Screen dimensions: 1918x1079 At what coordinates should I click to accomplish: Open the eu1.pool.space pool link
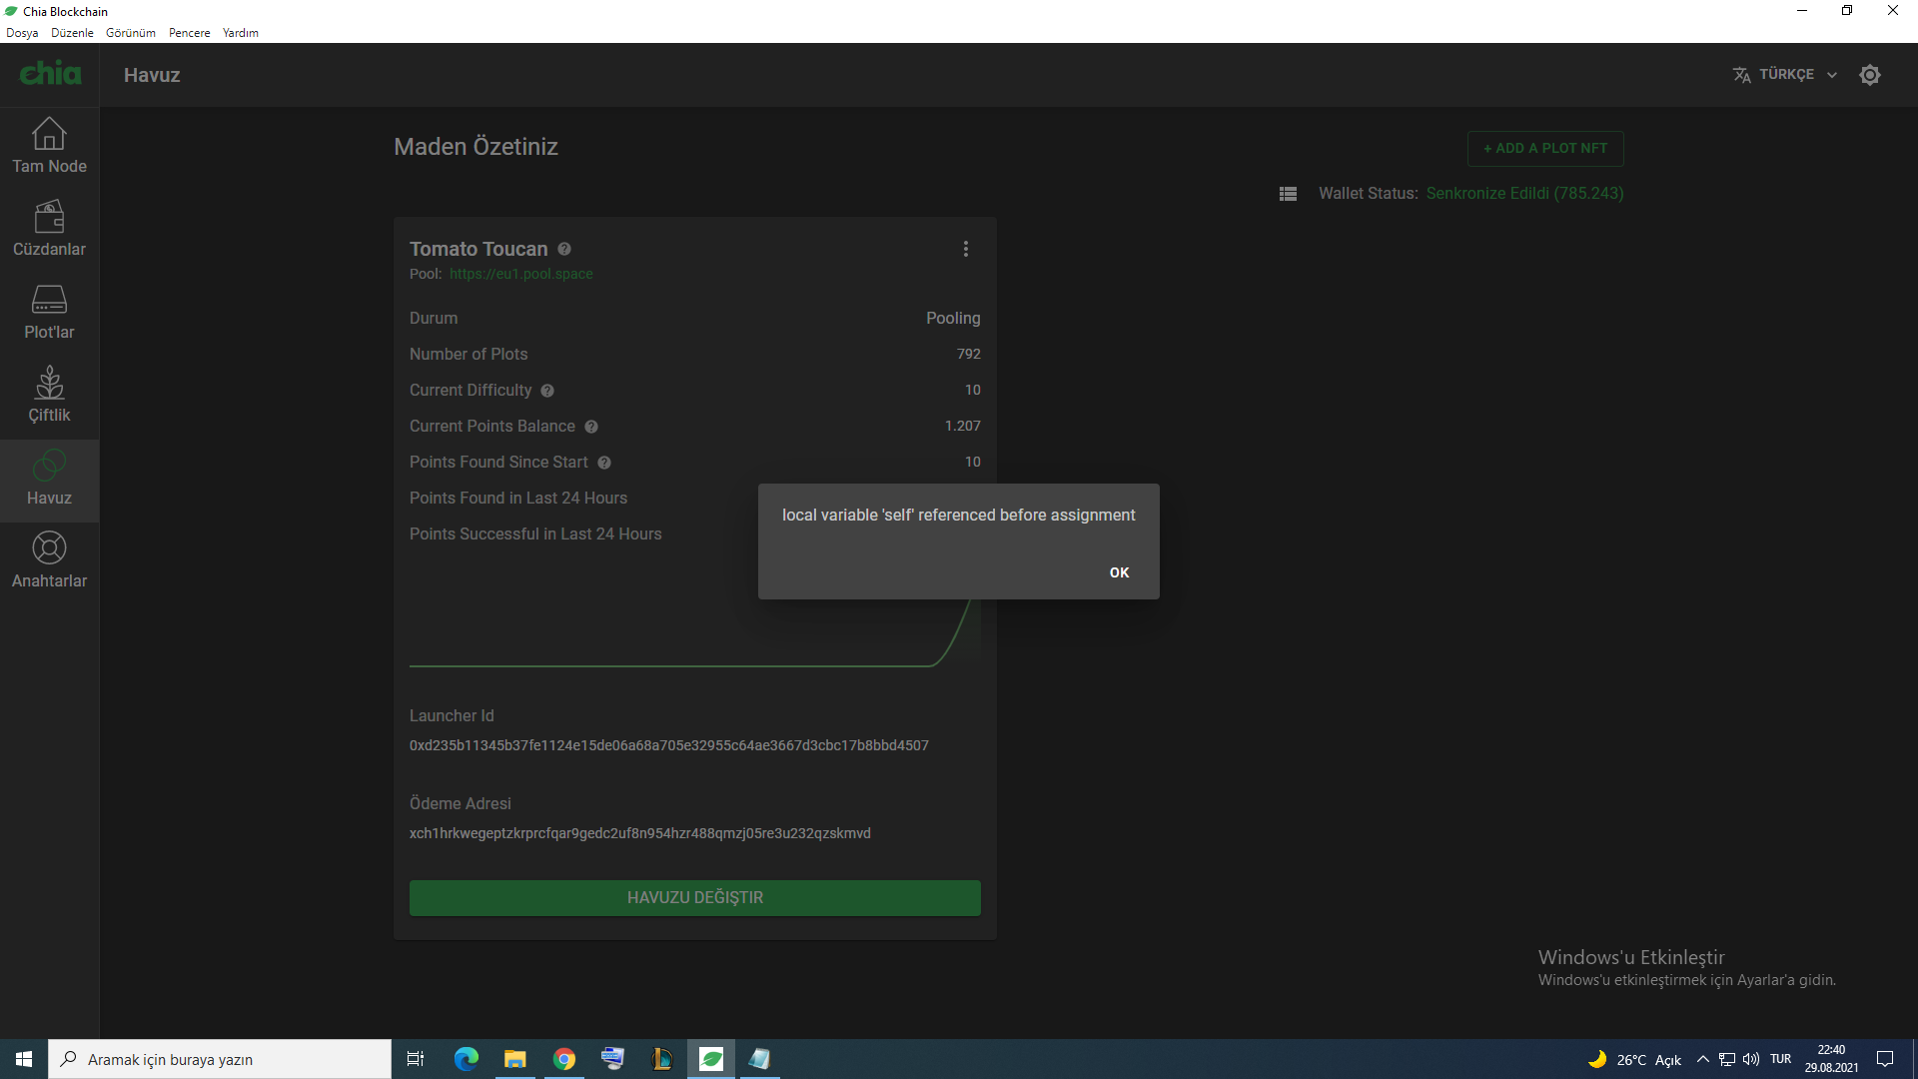coord(520,274)
